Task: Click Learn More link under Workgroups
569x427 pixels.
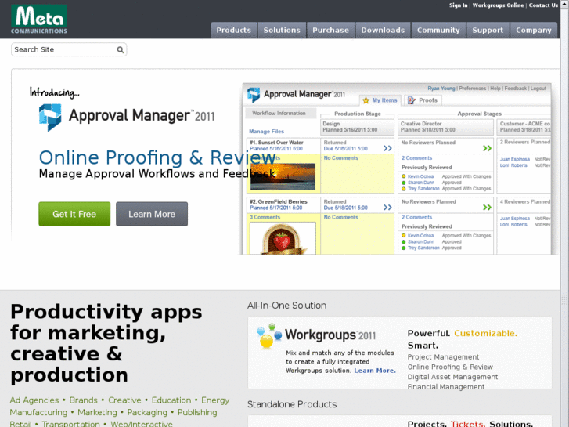Action: point(375,371)
